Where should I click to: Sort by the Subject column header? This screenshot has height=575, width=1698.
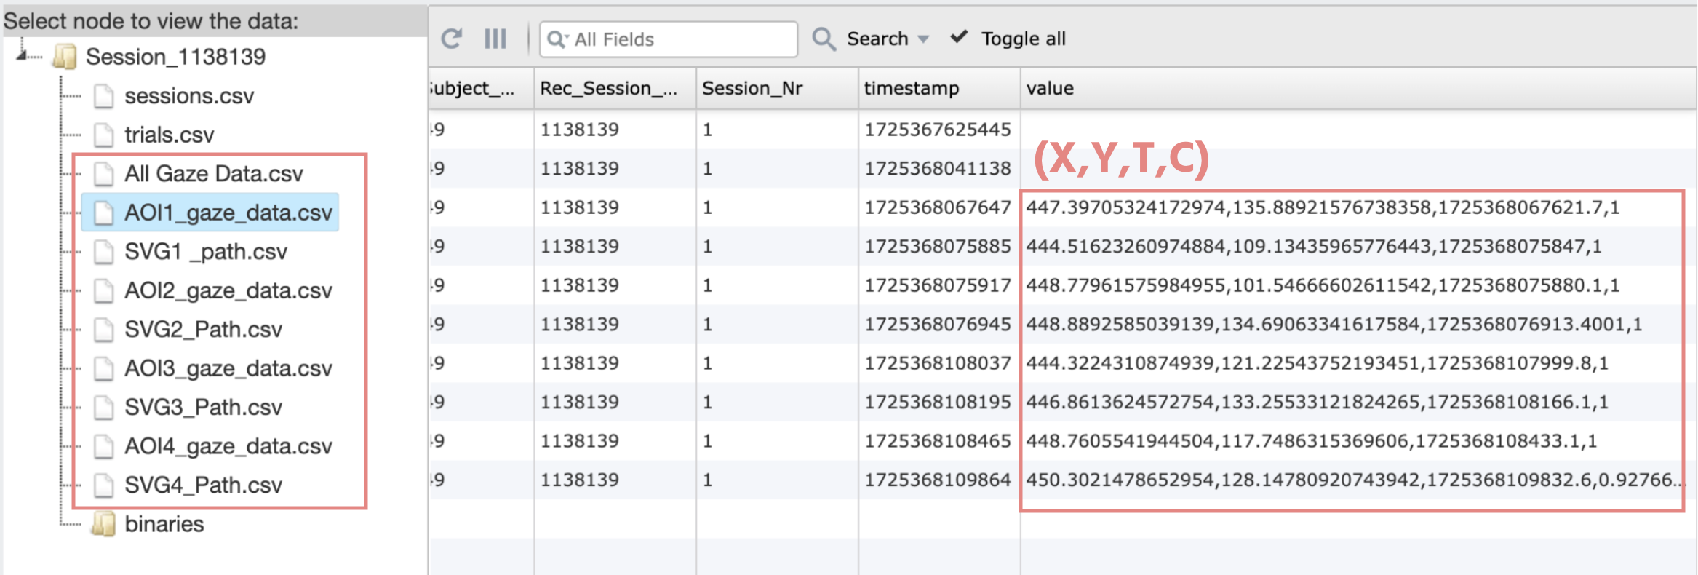tap(481, 89)
